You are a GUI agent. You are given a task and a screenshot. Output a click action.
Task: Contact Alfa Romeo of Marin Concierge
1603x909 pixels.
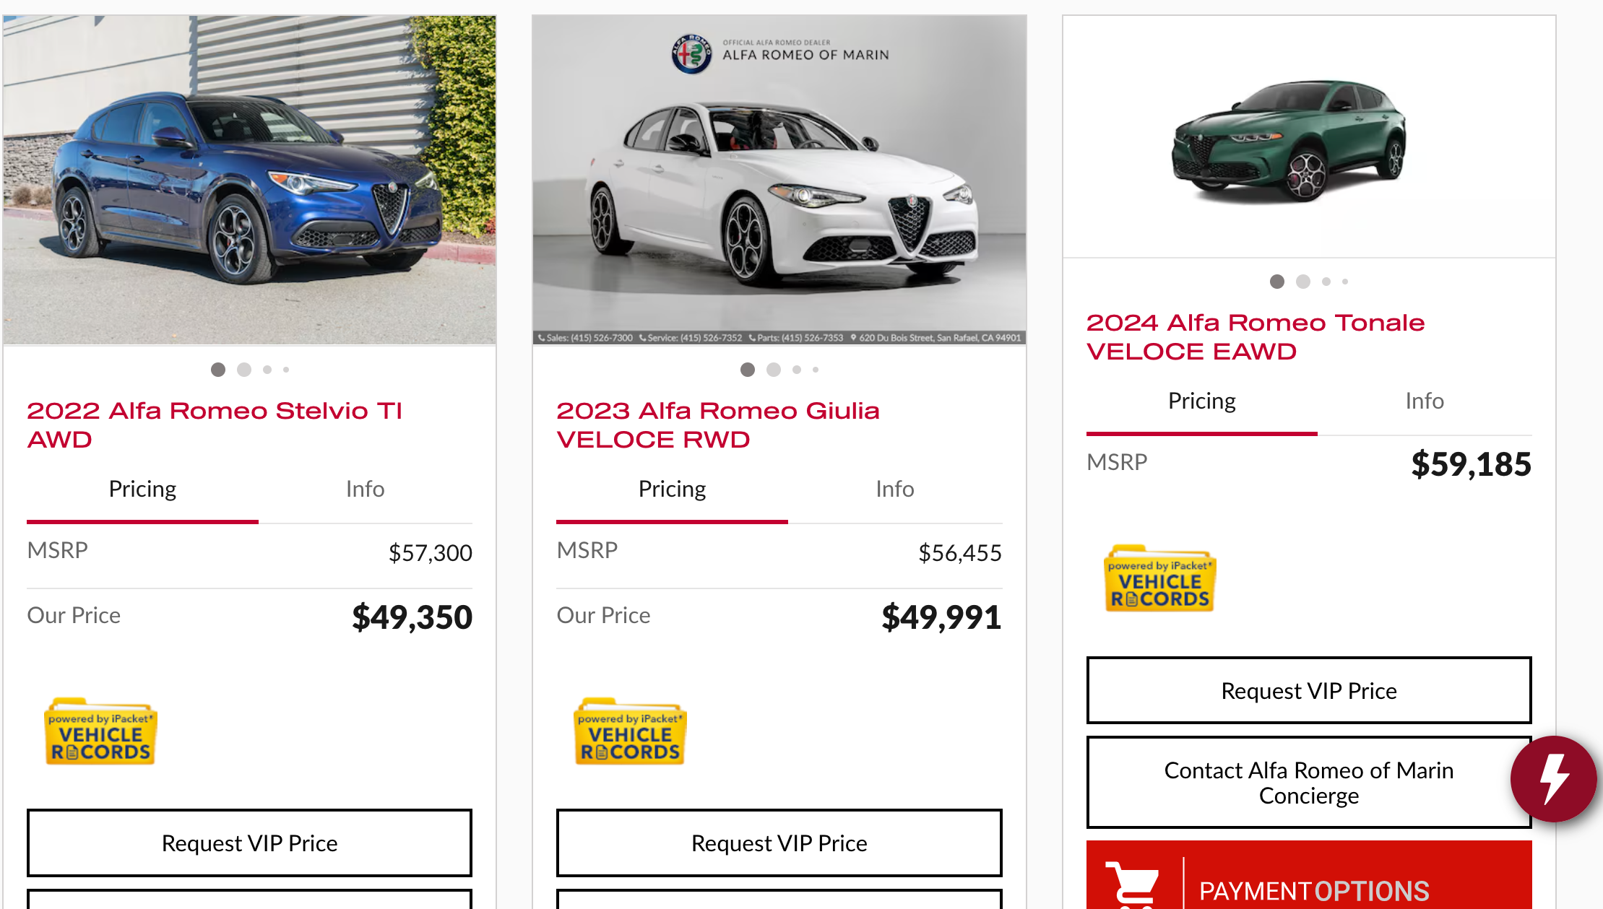point(1308,783)
